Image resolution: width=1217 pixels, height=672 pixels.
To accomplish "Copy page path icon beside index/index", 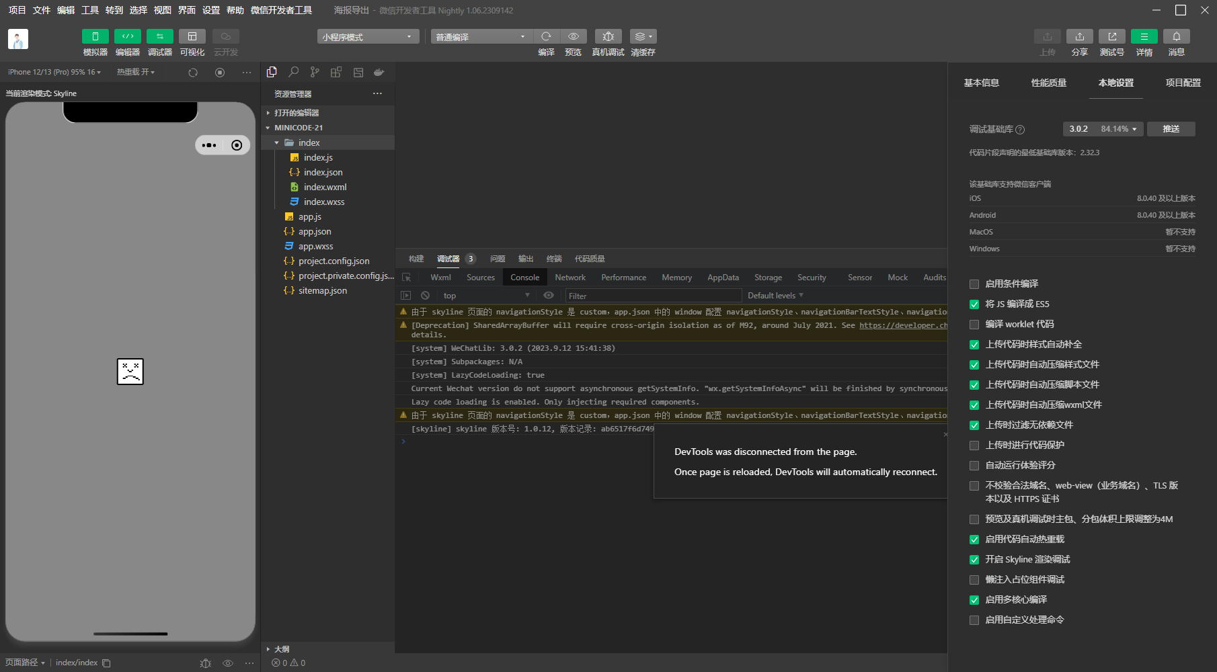I will tap(106, 663).
